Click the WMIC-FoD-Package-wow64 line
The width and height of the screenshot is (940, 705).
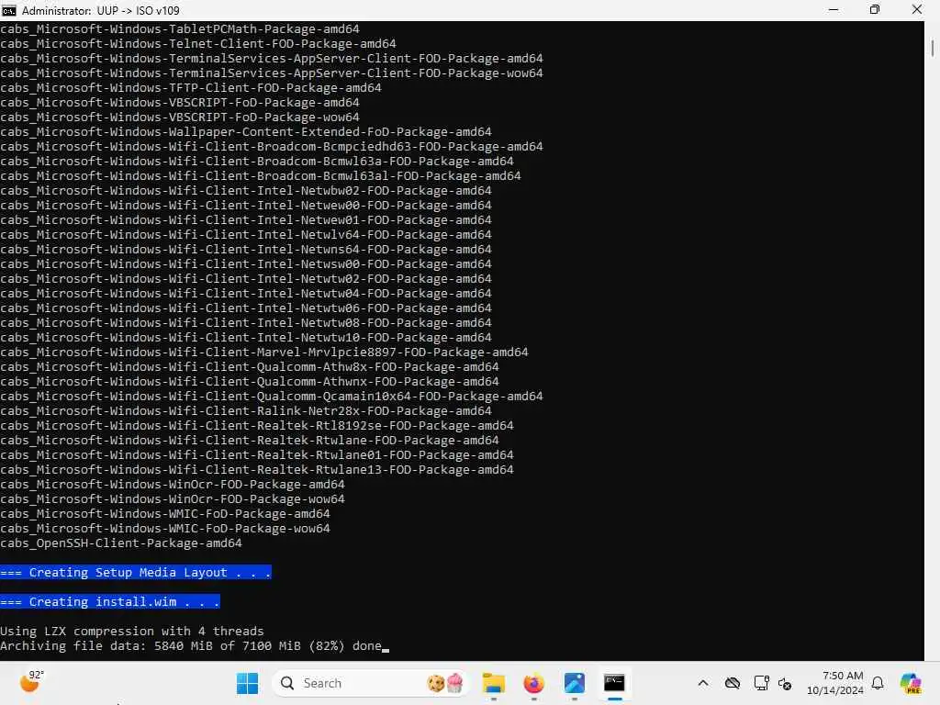[165, 528]
